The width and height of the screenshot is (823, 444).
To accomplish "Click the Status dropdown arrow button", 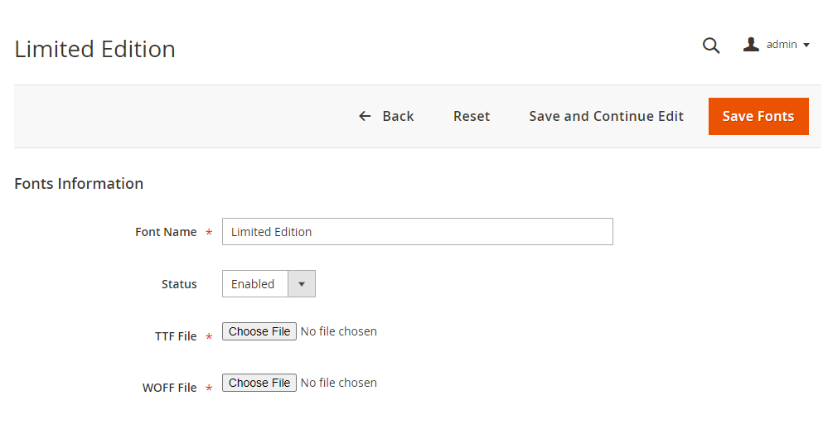I will (x=302, y=284).
